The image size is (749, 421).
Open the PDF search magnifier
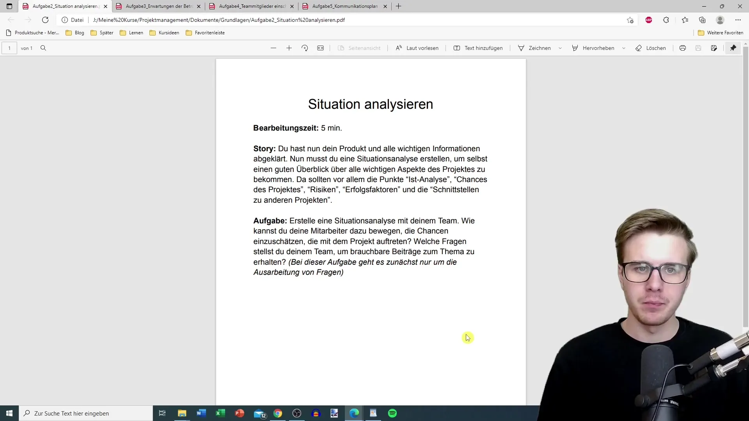tap(43, 48)
